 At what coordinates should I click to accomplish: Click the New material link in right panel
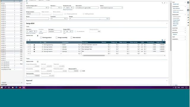click(176, 9)
